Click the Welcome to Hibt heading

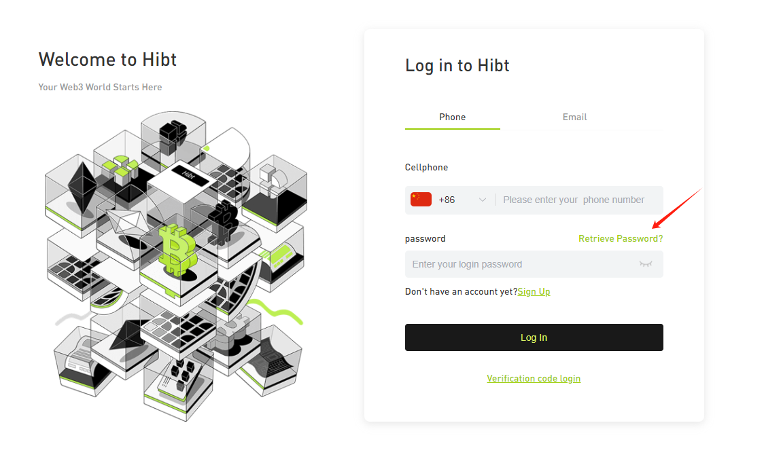tap(107, 59)
